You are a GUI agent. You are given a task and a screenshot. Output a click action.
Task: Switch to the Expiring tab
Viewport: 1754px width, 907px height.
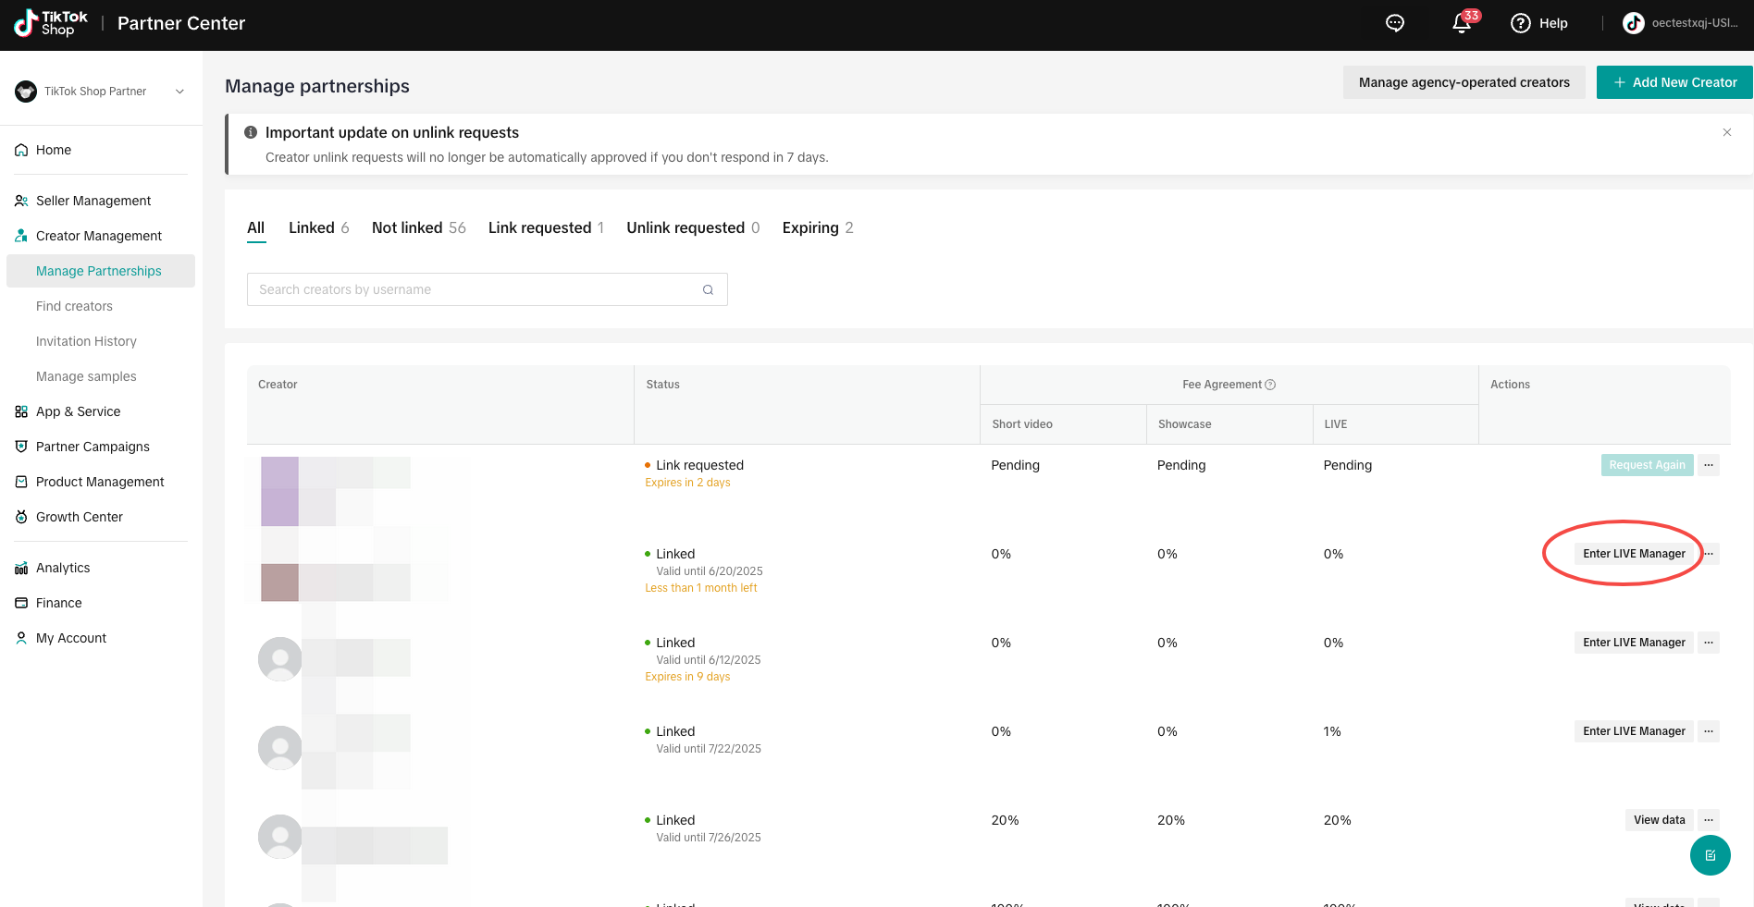tap(817, 227)
